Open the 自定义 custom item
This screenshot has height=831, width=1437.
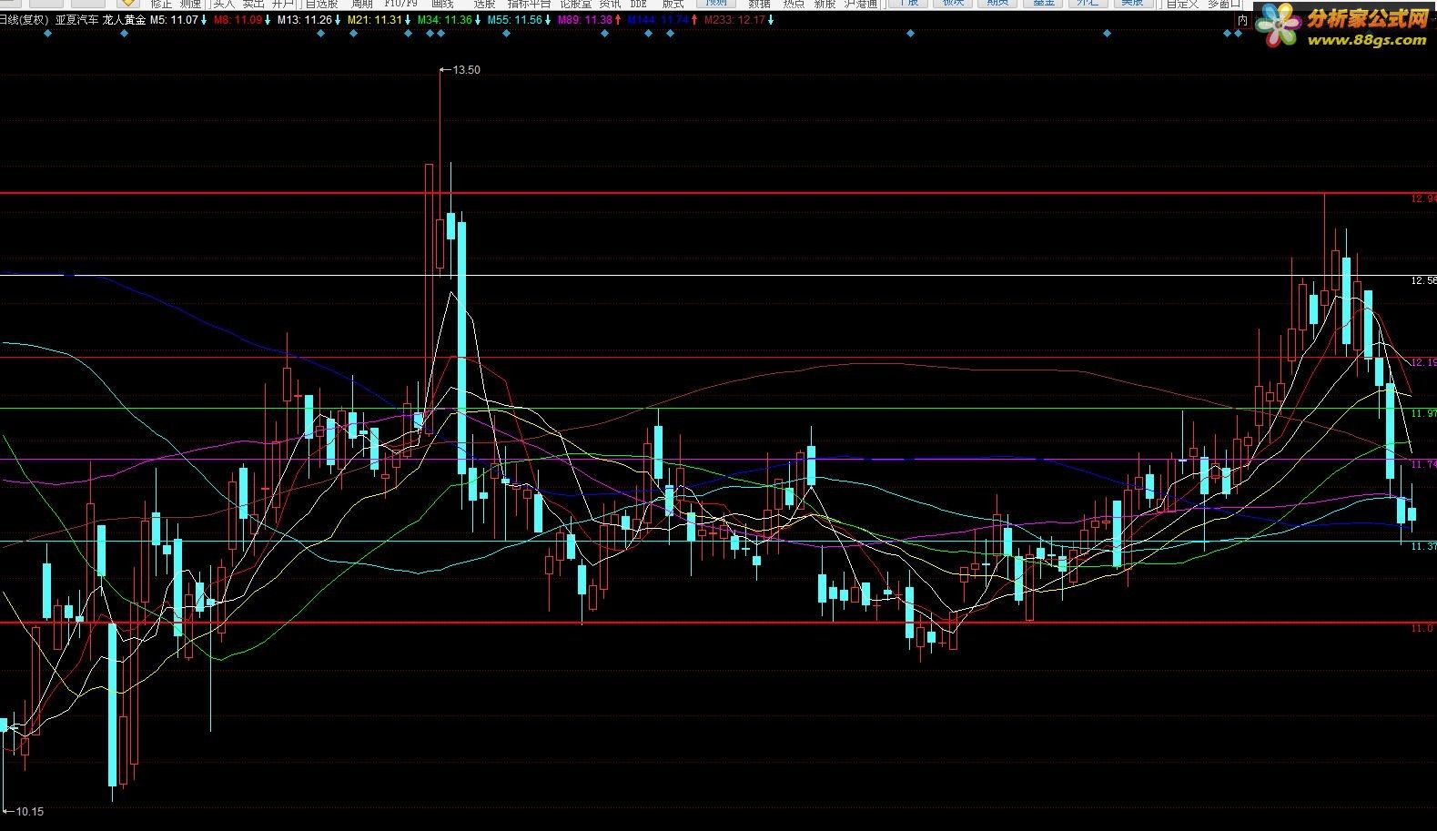[x=1182, y=5]
